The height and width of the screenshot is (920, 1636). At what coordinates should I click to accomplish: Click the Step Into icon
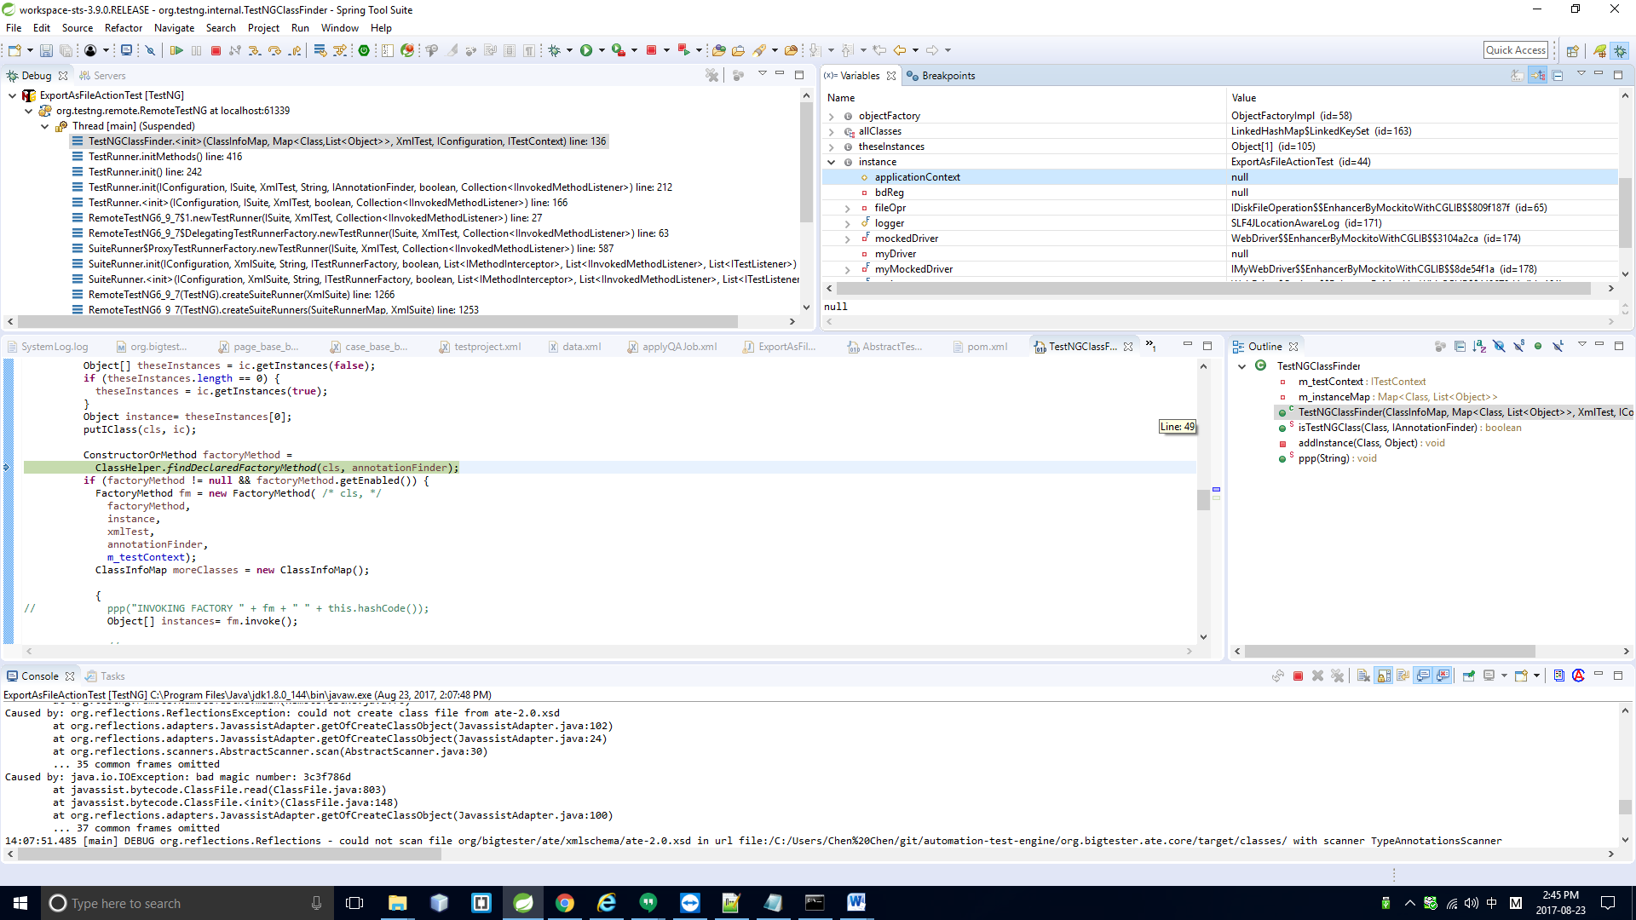point(255,51)
